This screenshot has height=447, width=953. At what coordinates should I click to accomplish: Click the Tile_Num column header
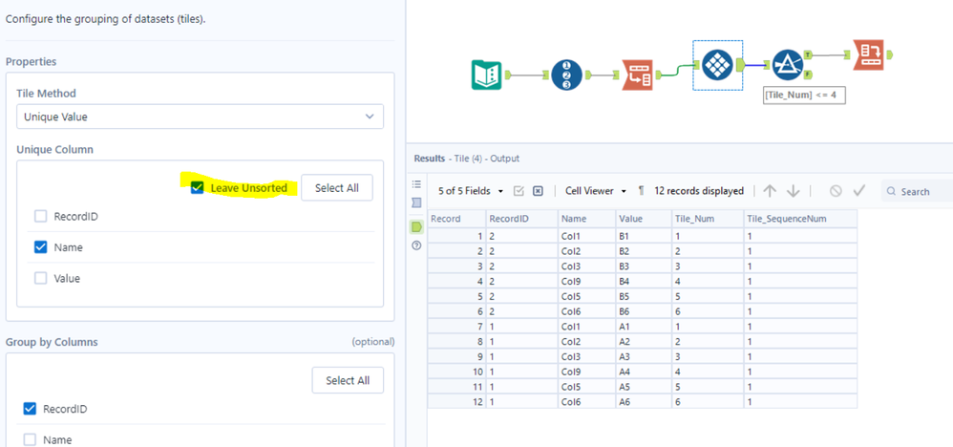coord(708,219)
